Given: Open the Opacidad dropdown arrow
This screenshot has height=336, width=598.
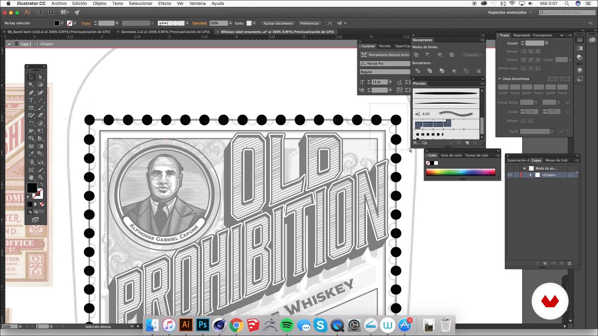Looking at the screenshot, I should (x=230, y=23).
